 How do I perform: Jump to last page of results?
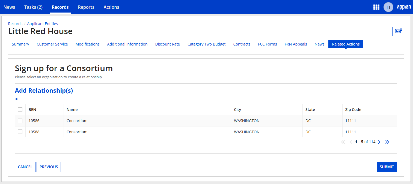[387, 142]
